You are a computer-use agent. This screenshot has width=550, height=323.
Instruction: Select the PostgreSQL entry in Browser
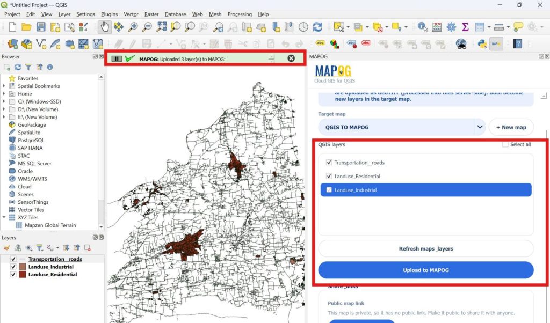pyautogui.click(x=31, y=140)
